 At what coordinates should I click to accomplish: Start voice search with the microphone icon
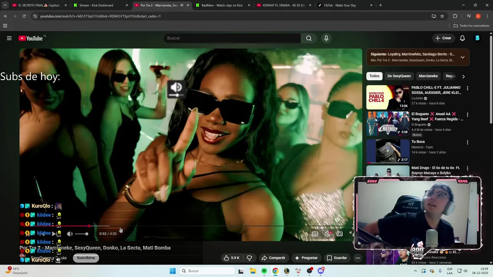pos(326,38)
